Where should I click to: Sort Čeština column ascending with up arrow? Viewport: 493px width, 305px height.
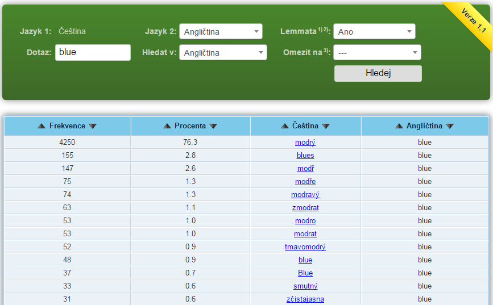(285, 126)
